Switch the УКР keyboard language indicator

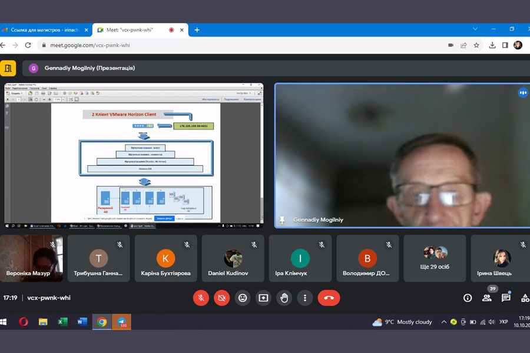tap(503, 322)
